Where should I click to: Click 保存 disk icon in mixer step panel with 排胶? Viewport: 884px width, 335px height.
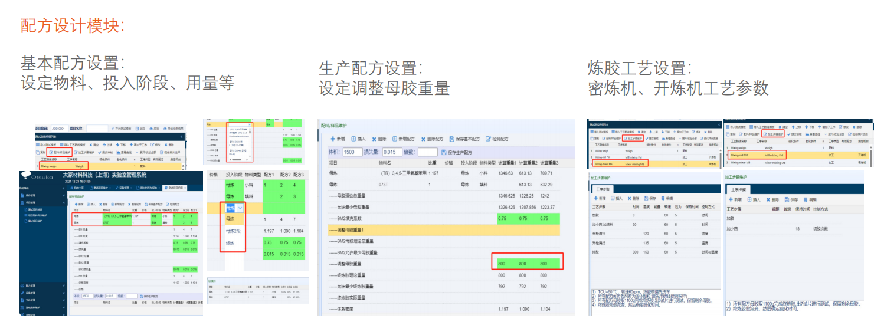point(646,198)
